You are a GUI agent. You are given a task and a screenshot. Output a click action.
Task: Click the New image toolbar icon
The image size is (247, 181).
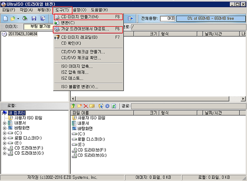(5, 18)
